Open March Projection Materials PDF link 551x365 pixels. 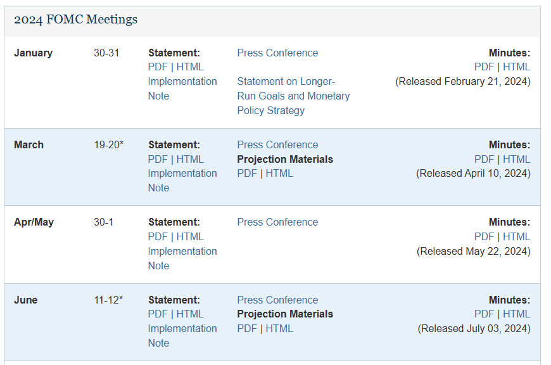pyautogui.click(x=247, y=174)
